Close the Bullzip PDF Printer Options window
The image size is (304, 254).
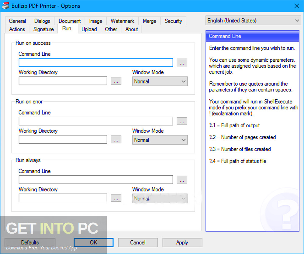pos(296,6)
